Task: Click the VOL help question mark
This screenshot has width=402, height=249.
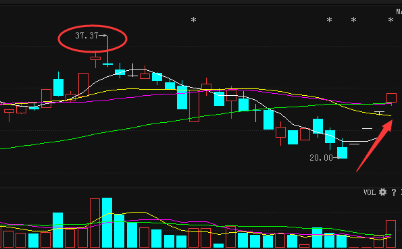Action: (394, 192)
